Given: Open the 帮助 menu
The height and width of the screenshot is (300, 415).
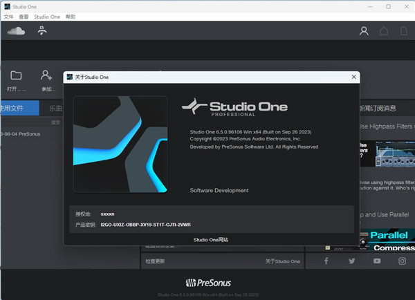Looking at the screenshot, I should click(71, 17).
